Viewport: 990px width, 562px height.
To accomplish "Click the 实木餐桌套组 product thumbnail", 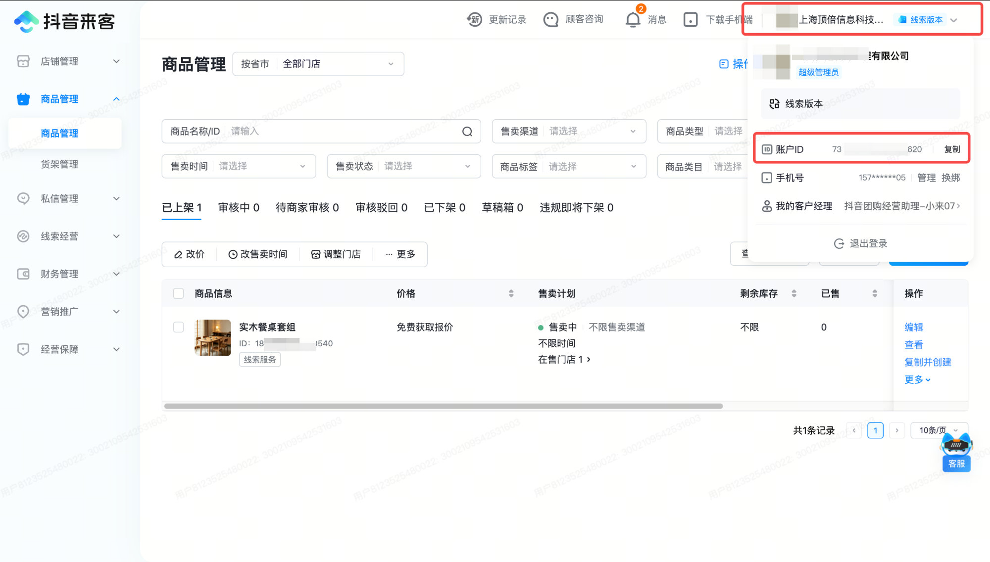I will 213,338.
